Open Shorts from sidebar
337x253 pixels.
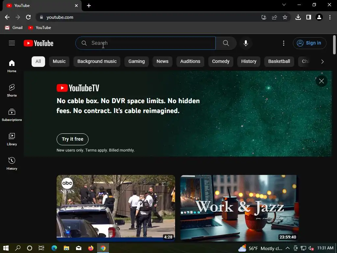point(12,90)
